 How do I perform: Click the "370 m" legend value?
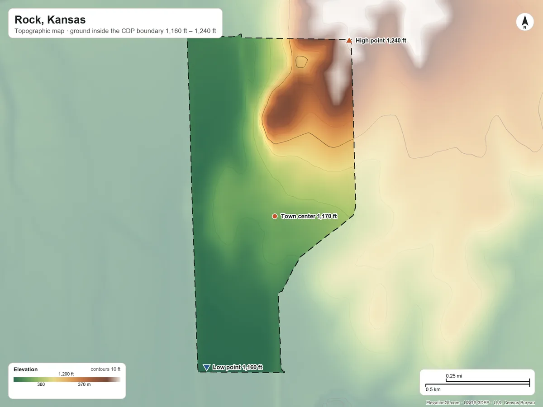coord(84,384)
